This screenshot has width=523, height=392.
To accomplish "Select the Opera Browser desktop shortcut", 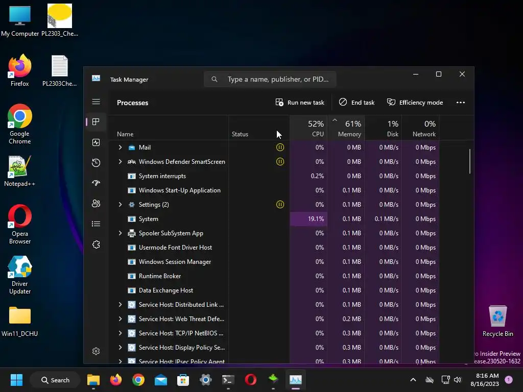I will [20, 225].
